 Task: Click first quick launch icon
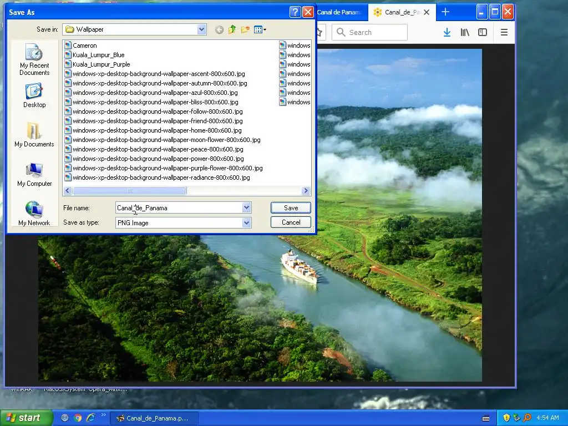coord(65,418)
